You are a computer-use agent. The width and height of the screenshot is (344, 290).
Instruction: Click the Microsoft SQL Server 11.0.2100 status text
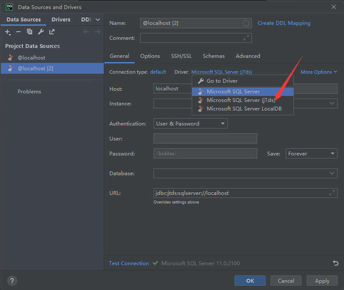point(200,263)
